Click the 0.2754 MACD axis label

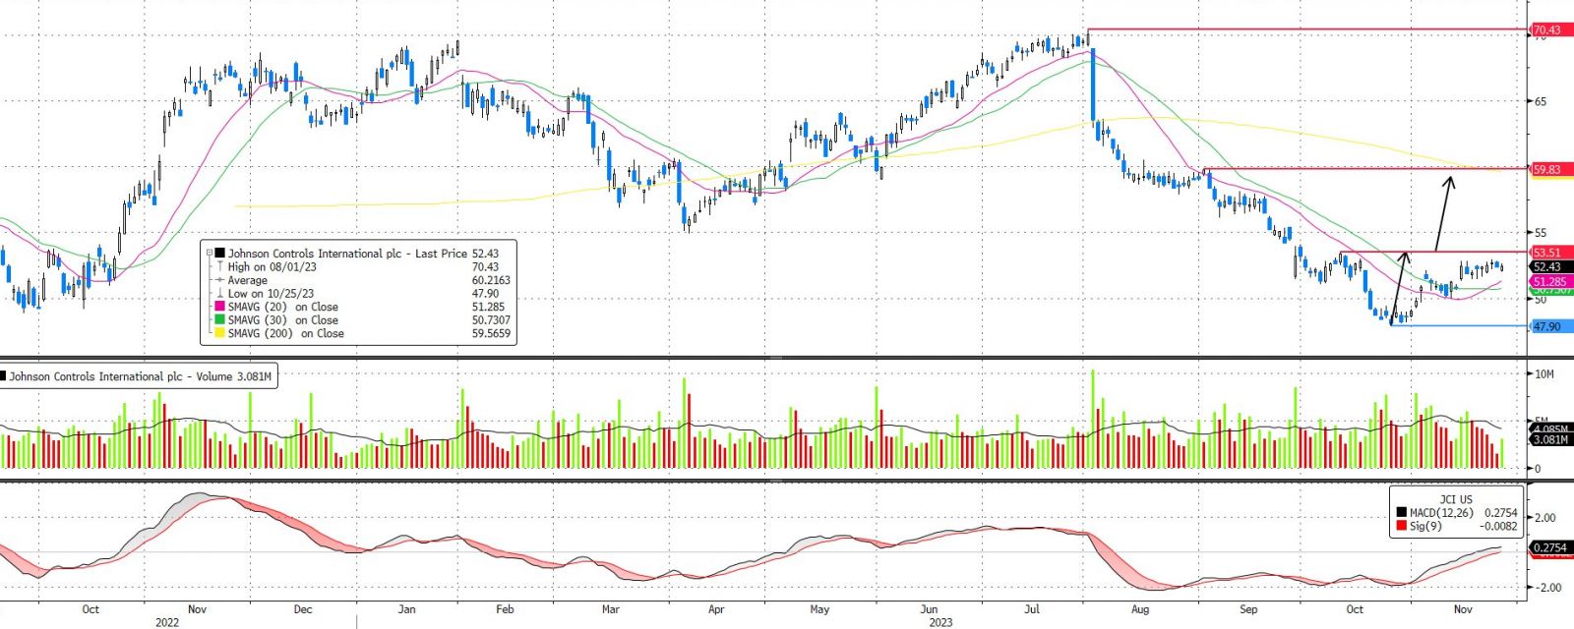tap(1550, 548)
